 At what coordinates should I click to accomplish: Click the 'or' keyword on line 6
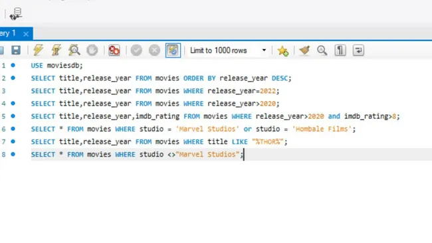[247, 129]
